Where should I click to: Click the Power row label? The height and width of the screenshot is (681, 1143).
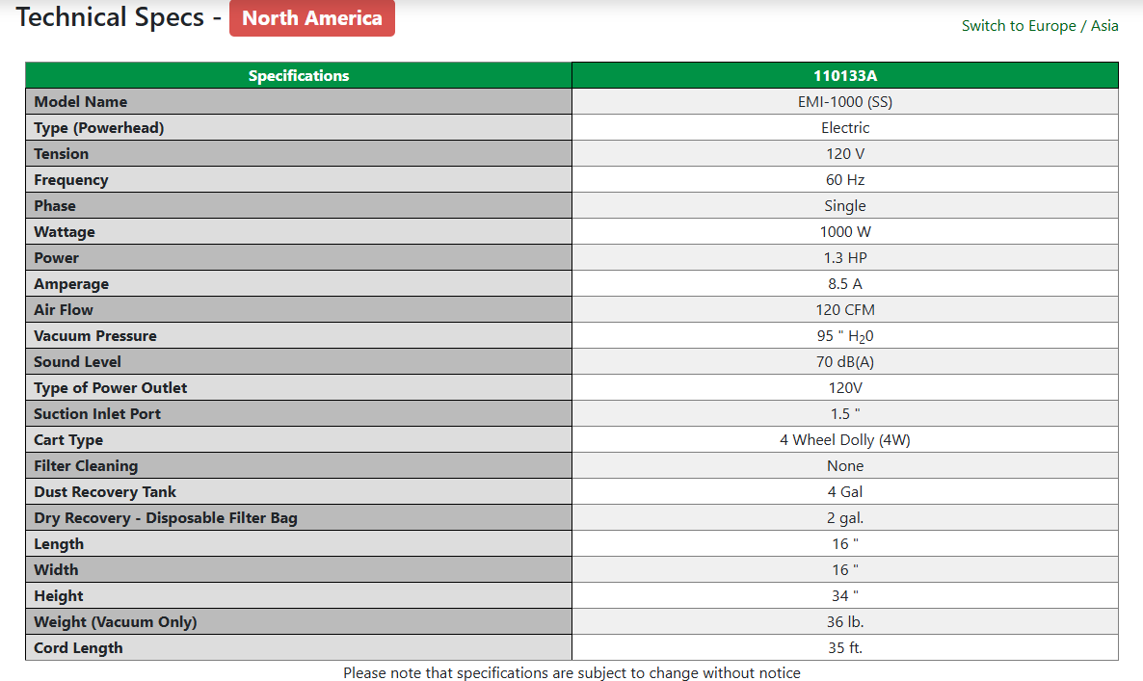56,258
